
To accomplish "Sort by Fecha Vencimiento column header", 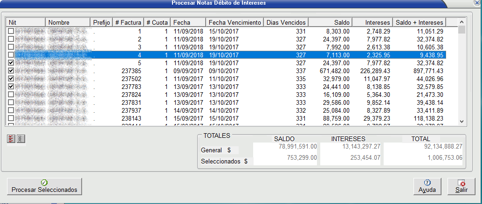I will click(234, 22).
